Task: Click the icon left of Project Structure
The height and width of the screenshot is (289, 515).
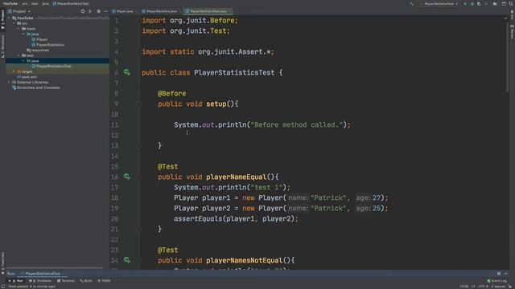Action: pos(495,3)
